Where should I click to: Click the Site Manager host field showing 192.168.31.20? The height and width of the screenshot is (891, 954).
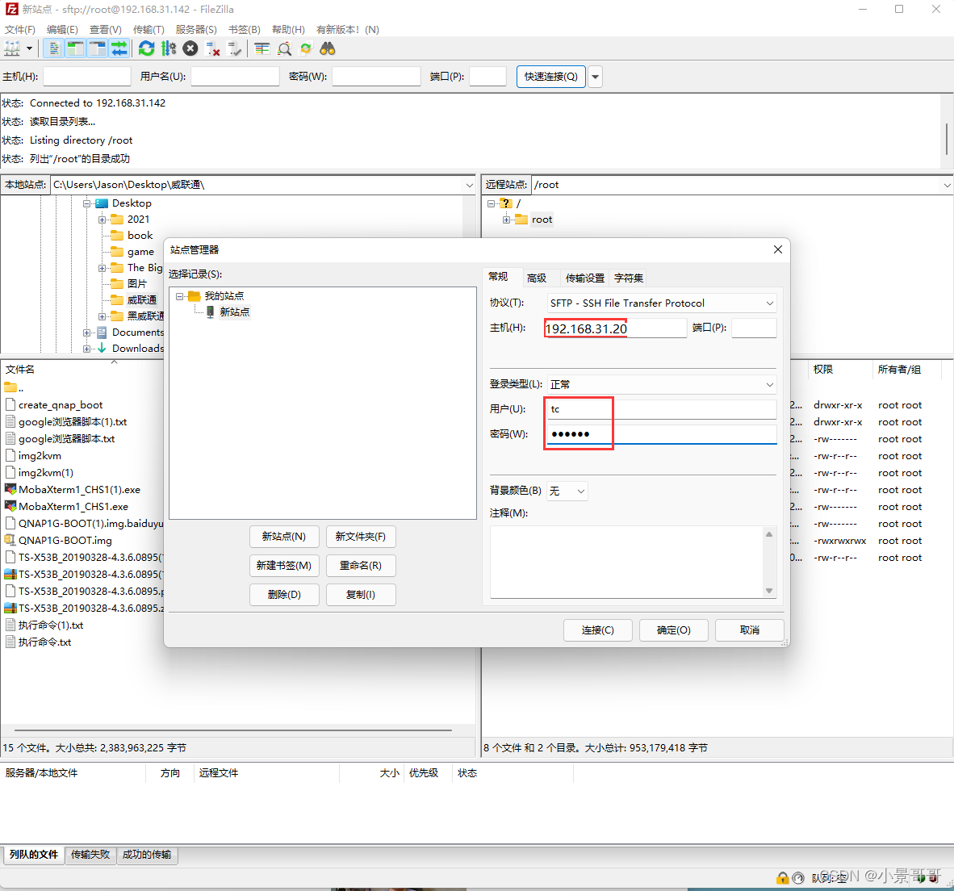(617, 328)
